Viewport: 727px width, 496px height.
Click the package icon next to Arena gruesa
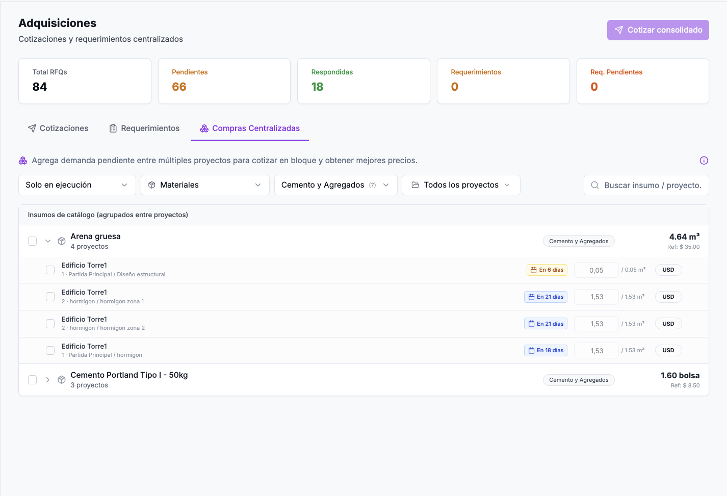click(62, 241)
